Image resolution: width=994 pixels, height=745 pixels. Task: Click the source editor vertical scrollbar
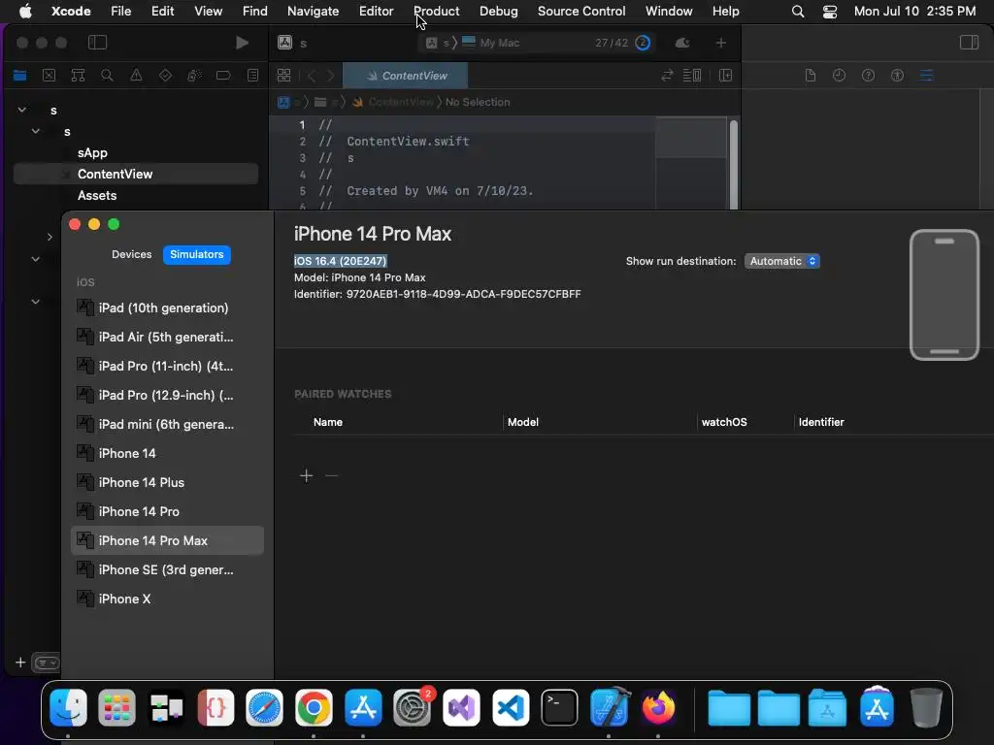734,163
